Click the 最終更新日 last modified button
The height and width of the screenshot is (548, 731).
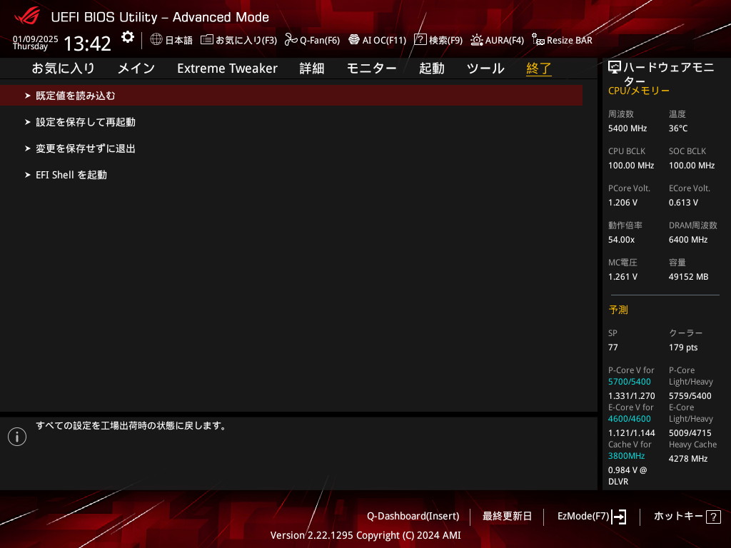[x=507, y=516]
